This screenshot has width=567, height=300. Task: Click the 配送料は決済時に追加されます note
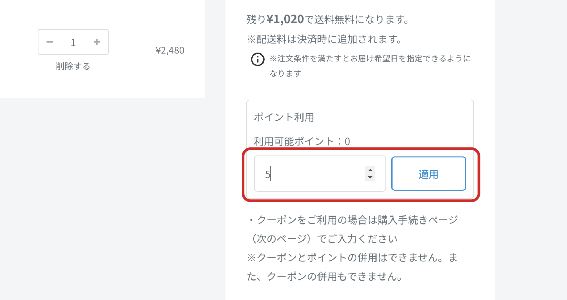click(x=325, y=39)
